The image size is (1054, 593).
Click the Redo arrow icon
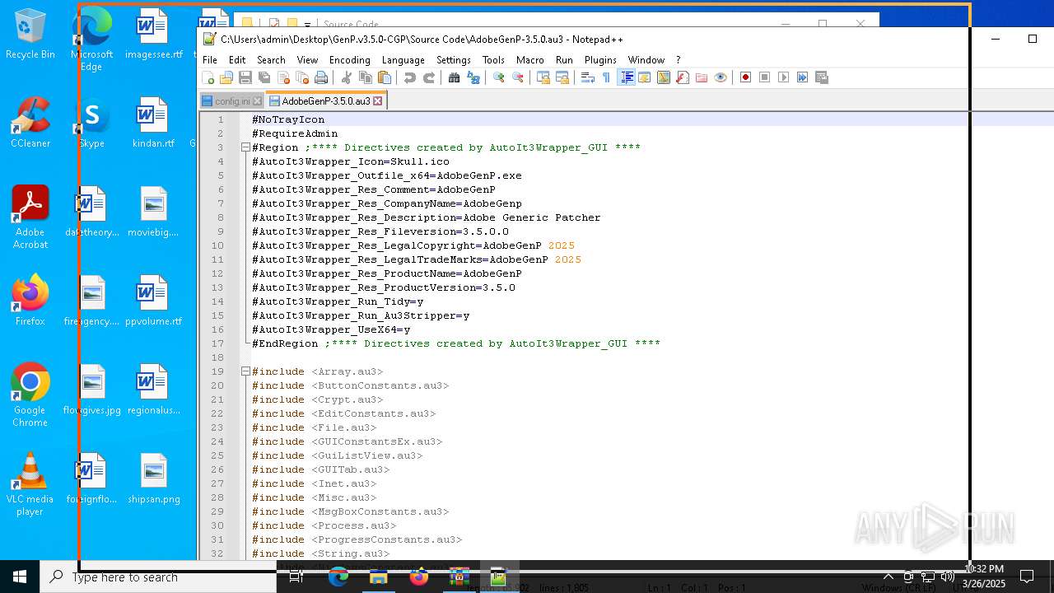[x=429, y=77]
